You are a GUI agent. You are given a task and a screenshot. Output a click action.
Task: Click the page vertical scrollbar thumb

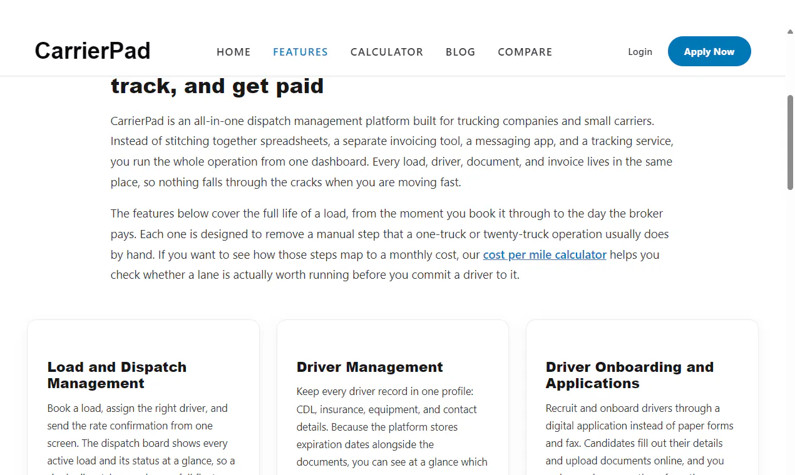tap(790, 142)
